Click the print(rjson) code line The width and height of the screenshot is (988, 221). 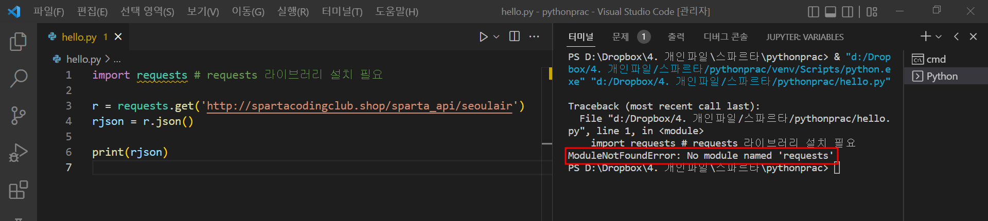click(130, 152)
